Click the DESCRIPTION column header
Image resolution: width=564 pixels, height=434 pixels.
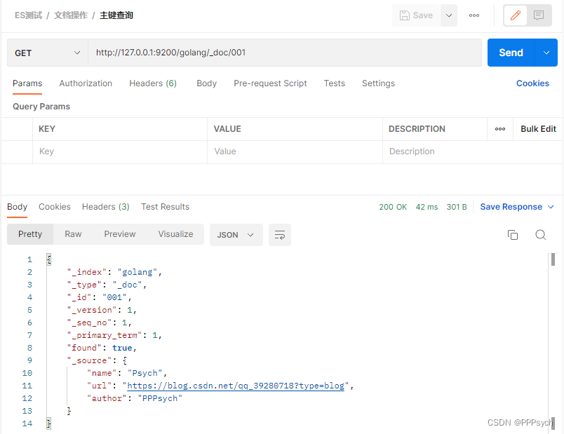point(417,129)
